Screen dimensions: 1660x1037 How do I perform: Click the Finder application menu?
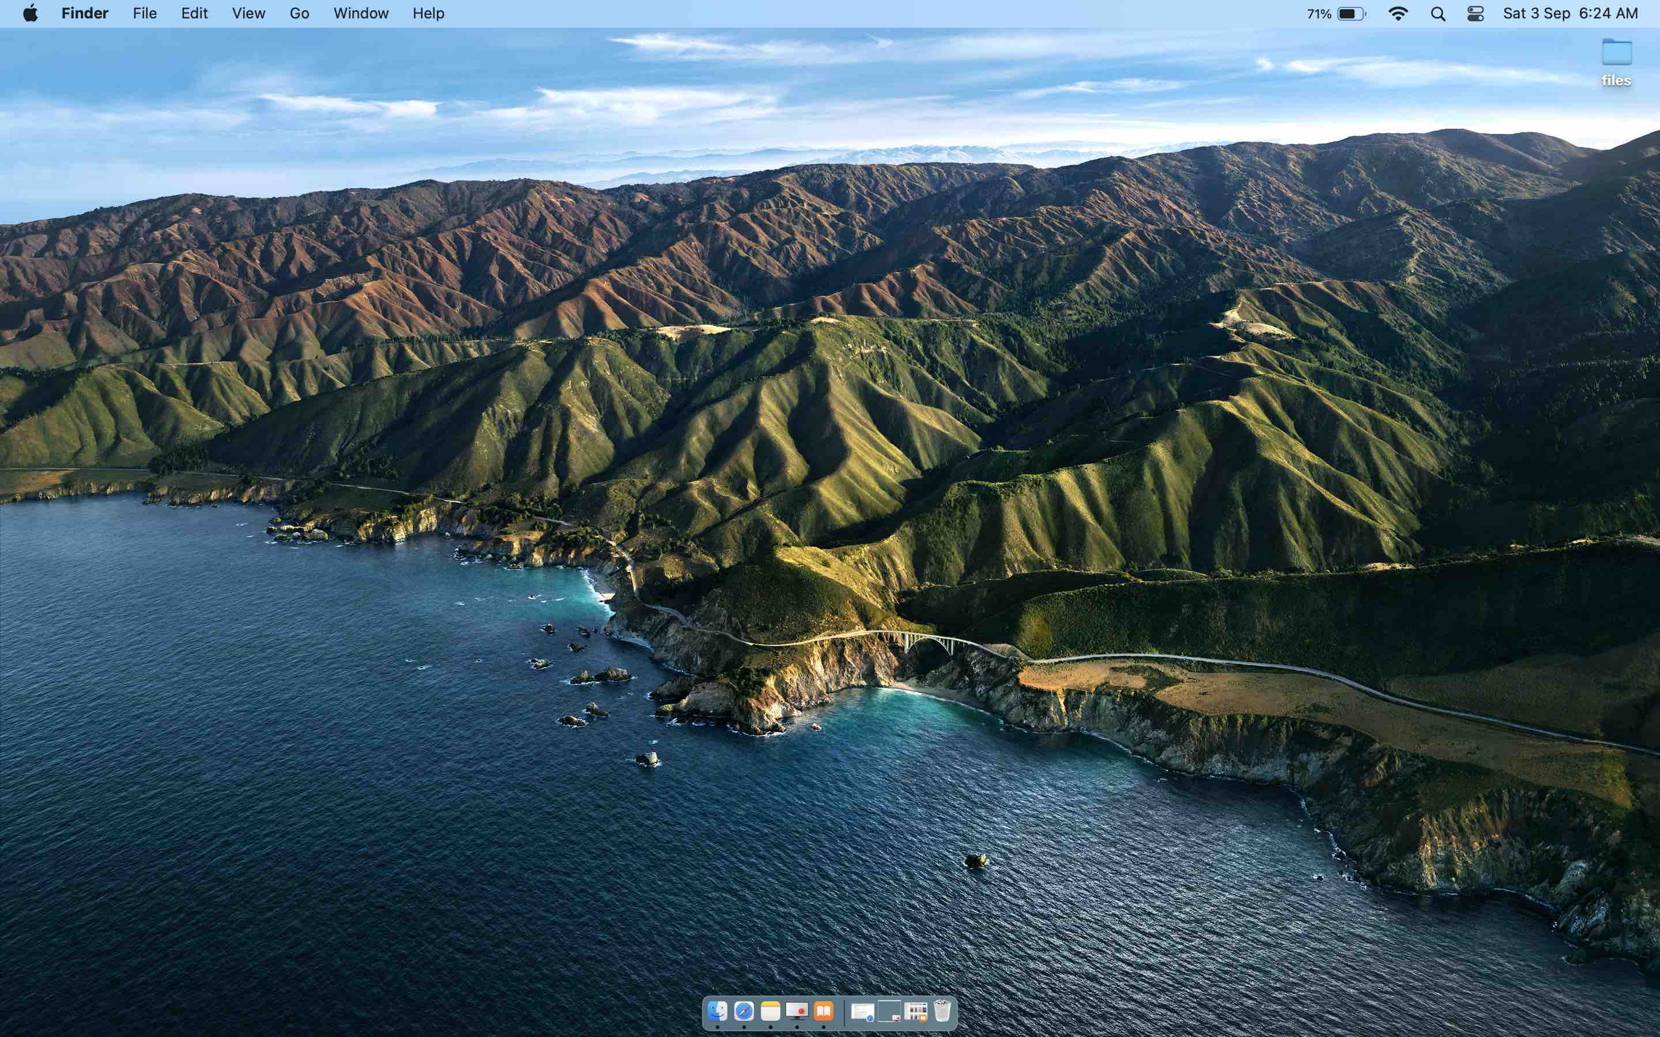click(x=85, y=14)
